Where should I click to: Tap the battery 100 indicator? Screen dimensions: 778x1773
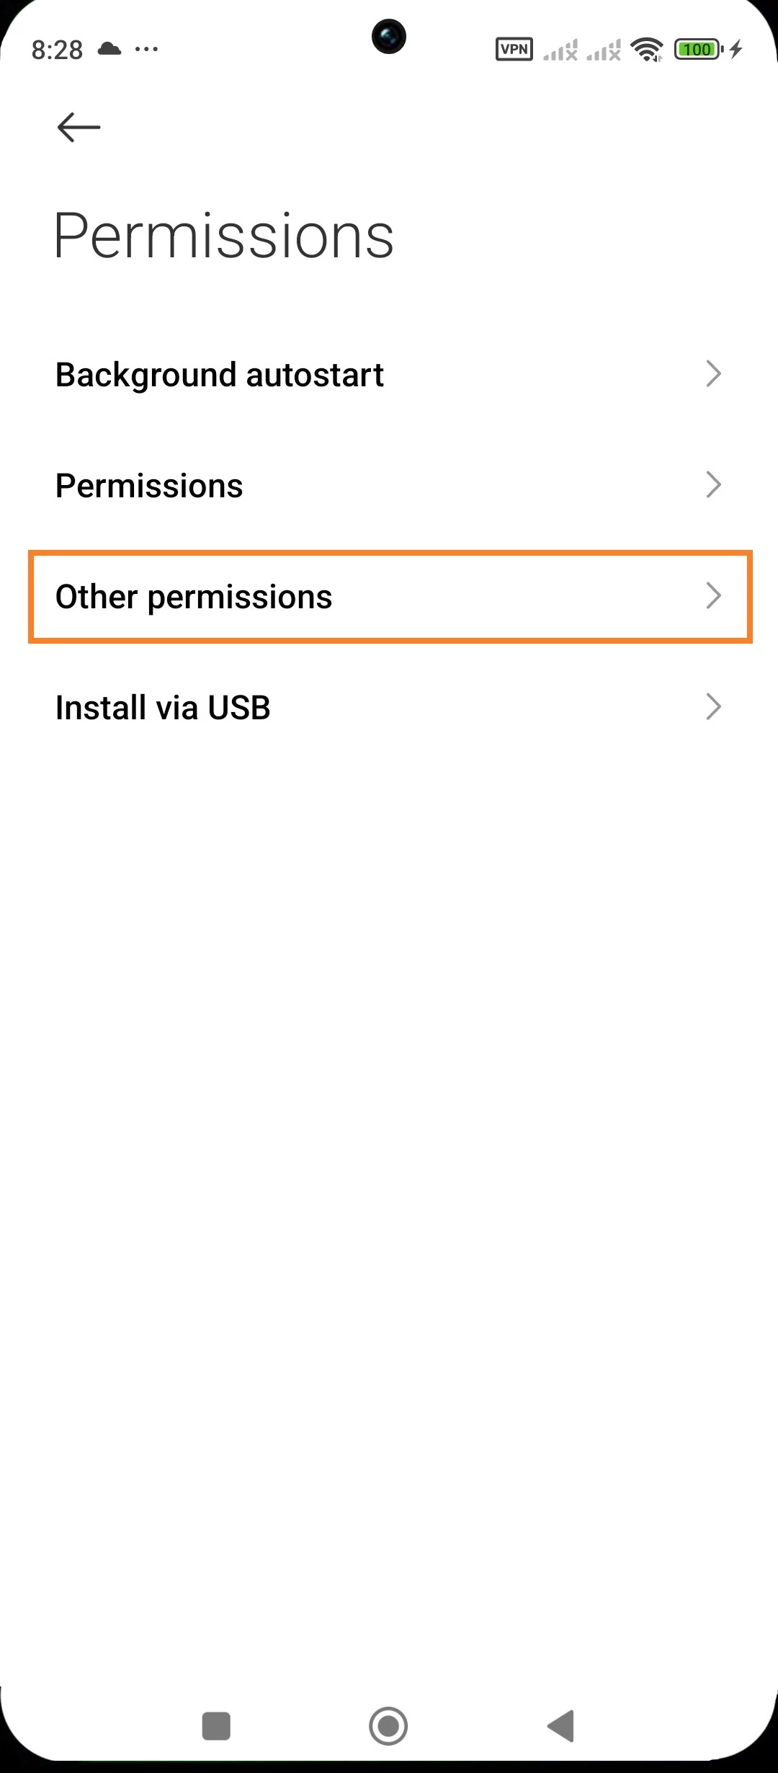(698, 49)
